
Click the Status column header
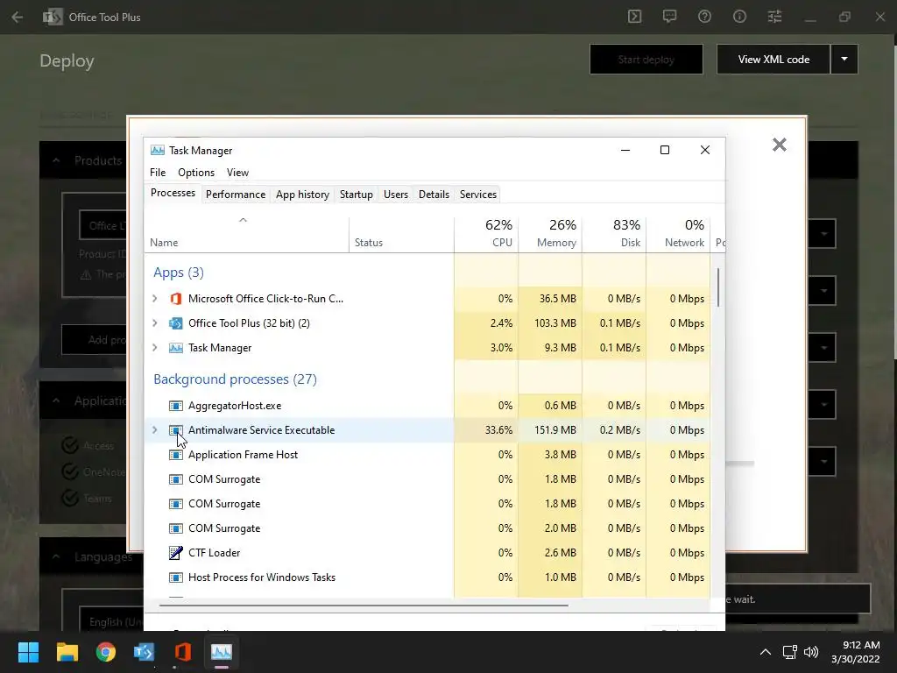point(401,233)
